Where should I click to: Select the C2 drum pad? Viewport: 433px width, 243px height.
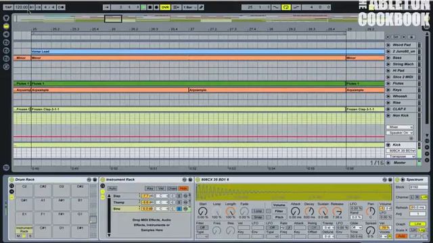pos(24,190)
